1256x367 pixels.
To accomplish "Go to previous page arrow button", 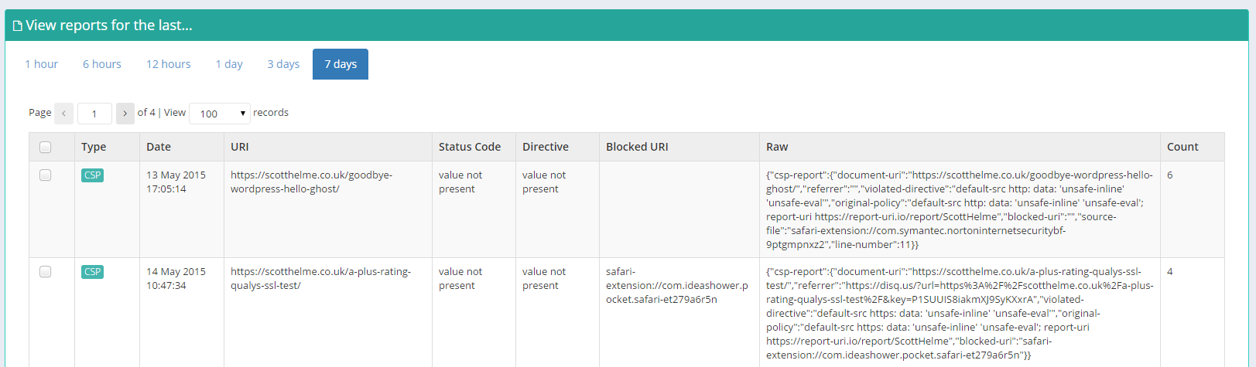I will pyautogui.click(x=64, y=114).
